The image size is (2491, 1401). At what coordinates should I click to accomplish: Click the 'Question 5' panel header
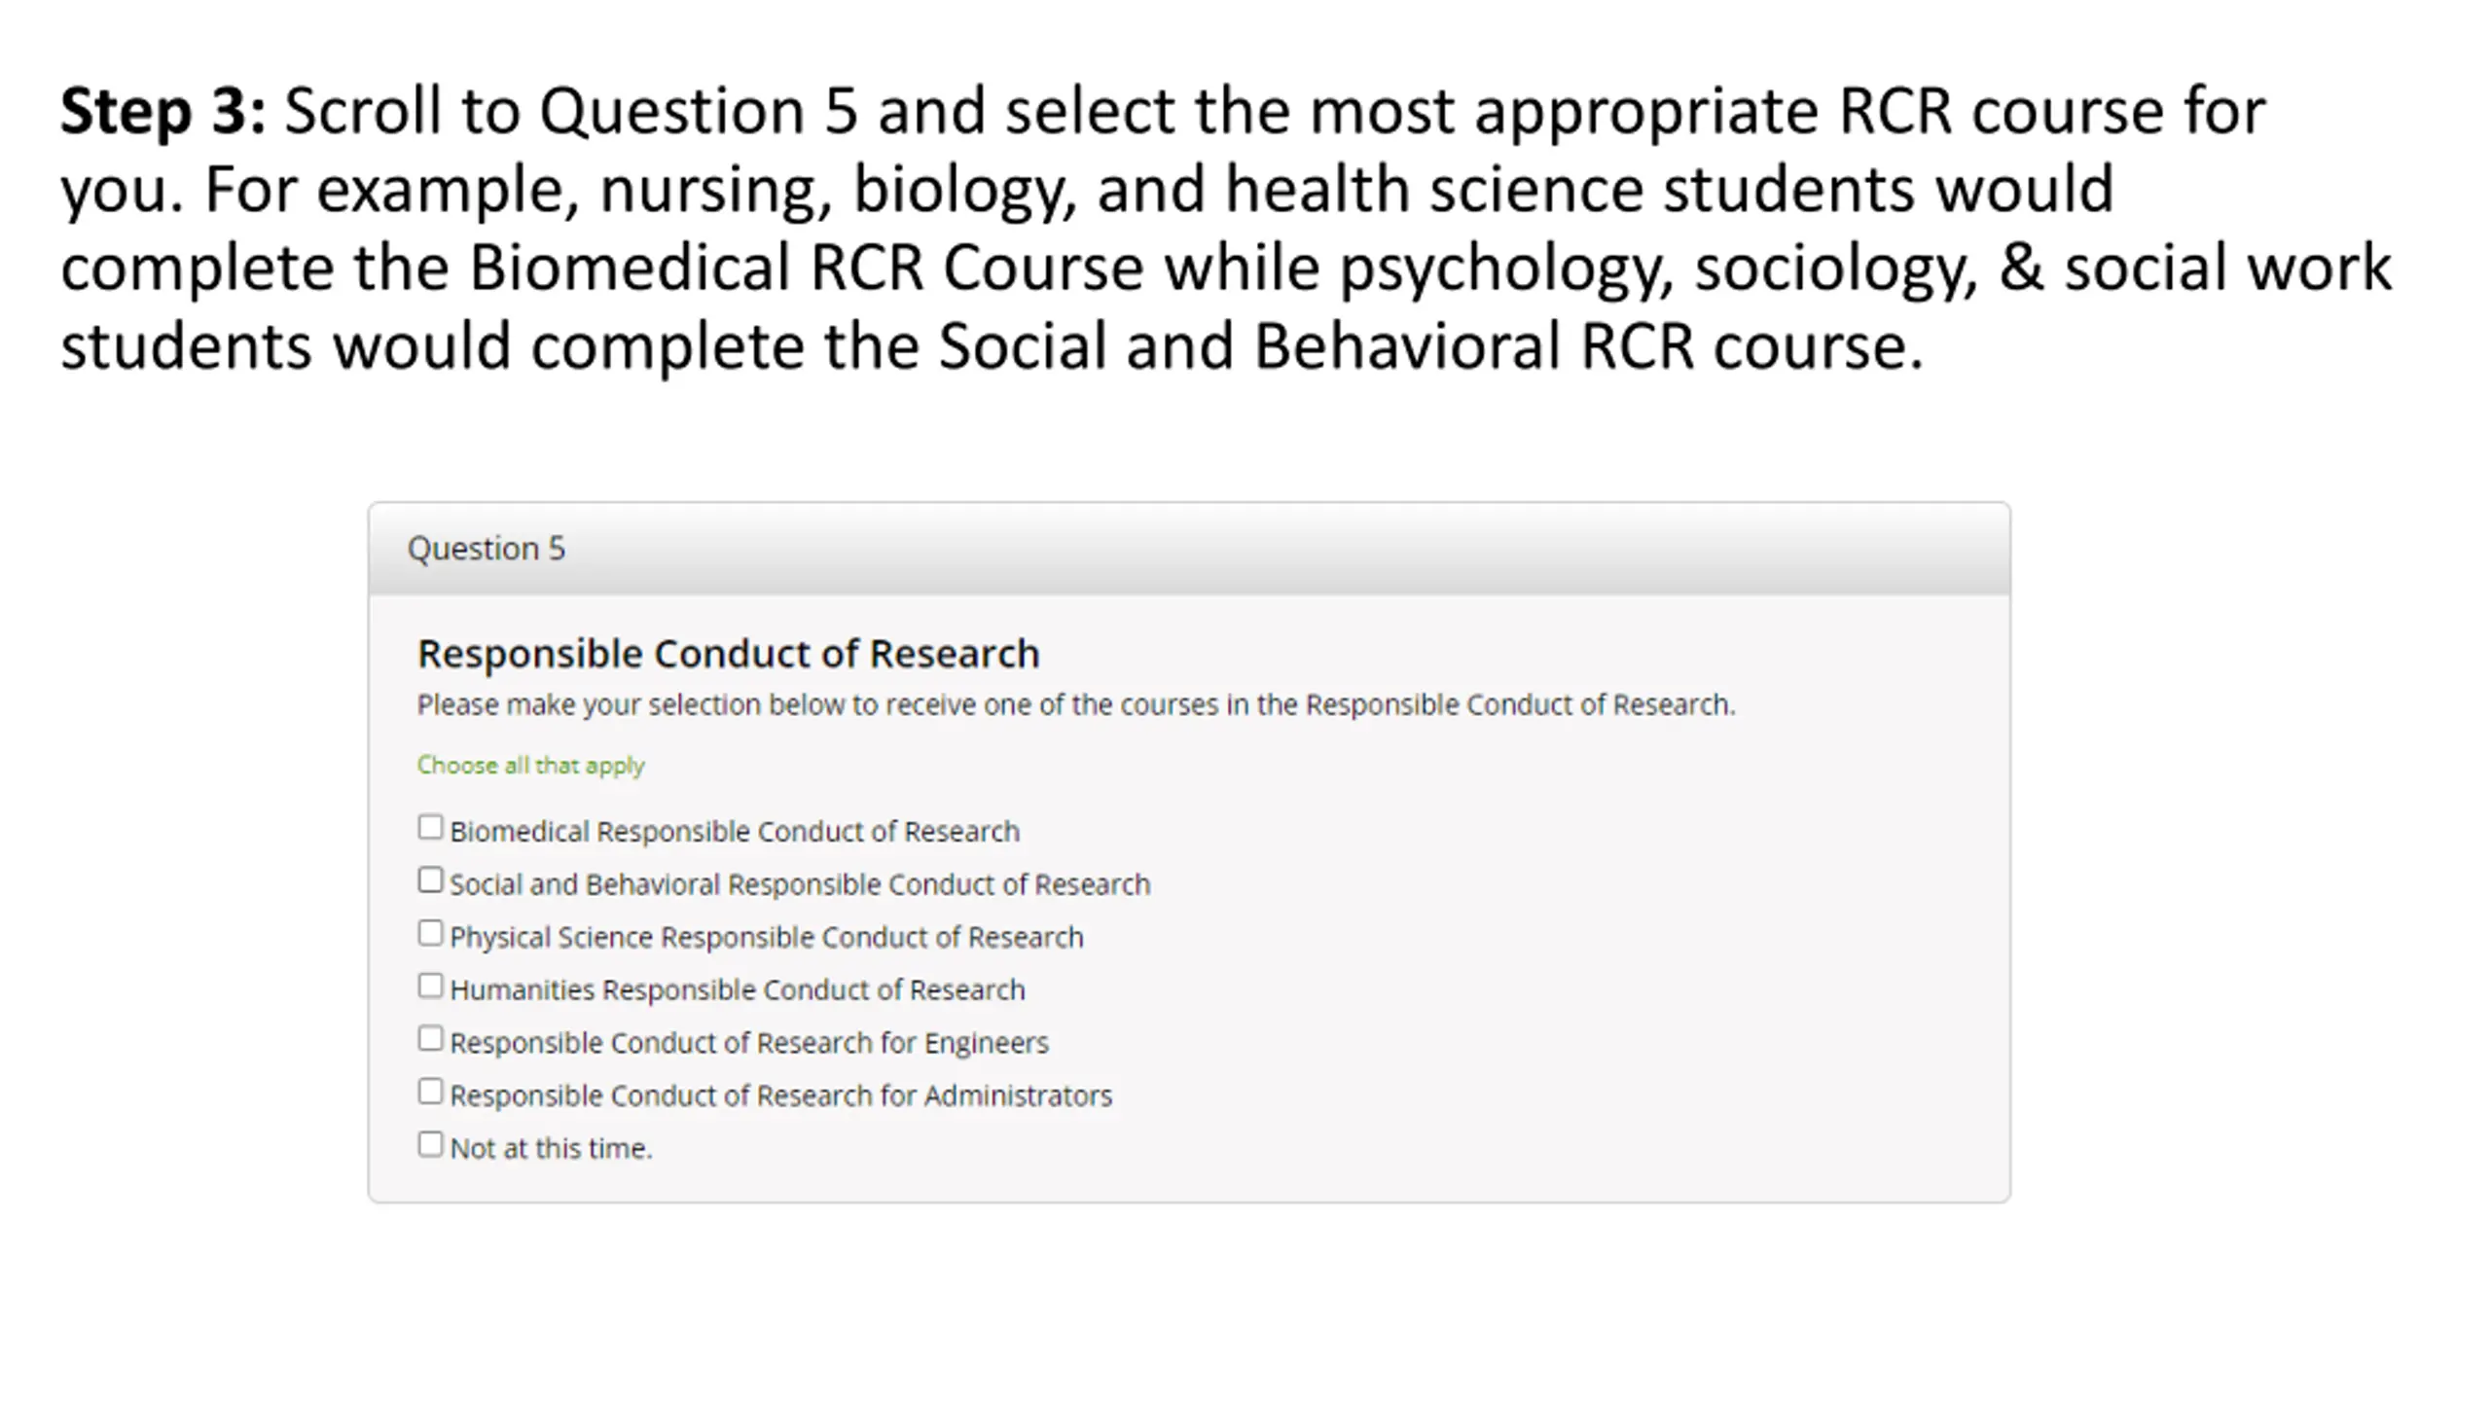(x=1189, y=549)
